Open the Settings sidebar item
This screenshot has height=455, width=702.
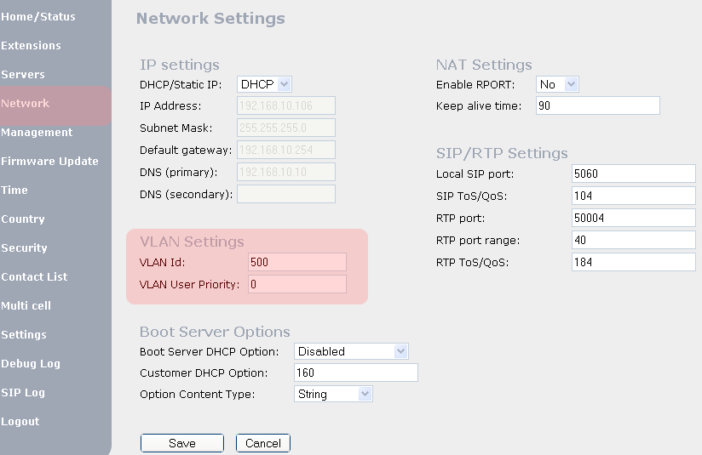point(24,335)
